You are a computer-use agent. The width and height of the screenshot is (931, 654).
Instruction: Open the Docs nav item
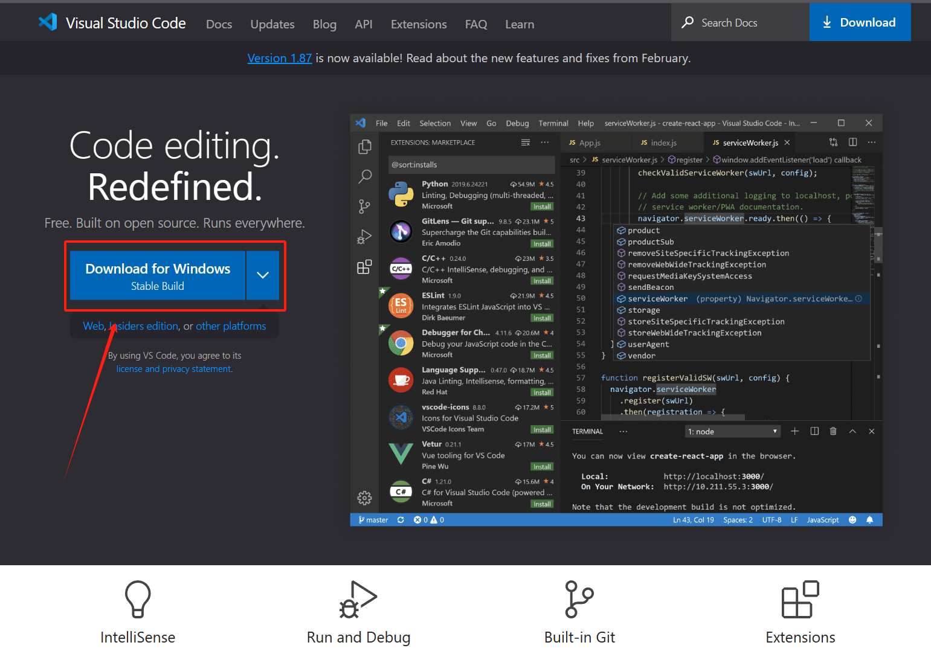pos(219,24)
